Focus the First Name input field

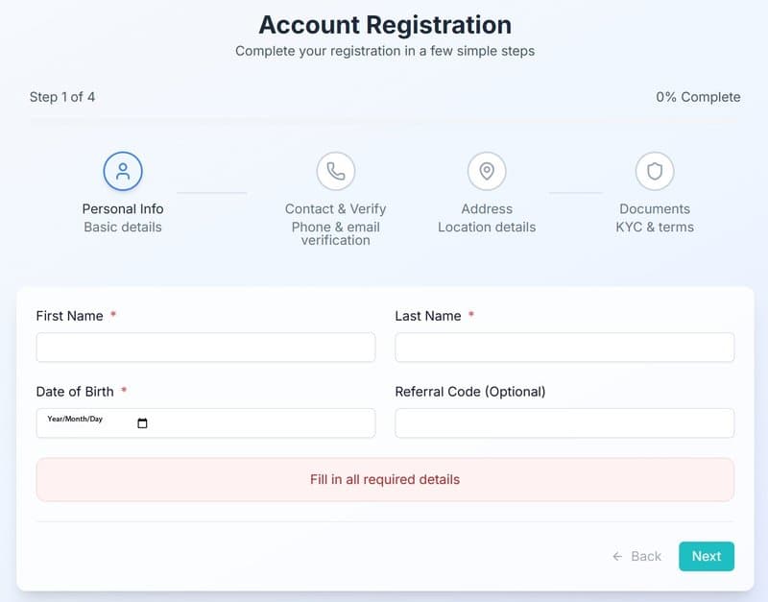tap(205, 348)
